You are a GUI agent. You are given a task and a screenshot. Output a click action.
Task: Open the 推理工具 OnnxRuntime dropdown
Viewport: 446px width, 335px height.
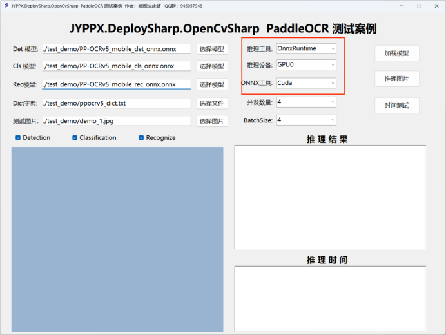click(x=305, y=48)
